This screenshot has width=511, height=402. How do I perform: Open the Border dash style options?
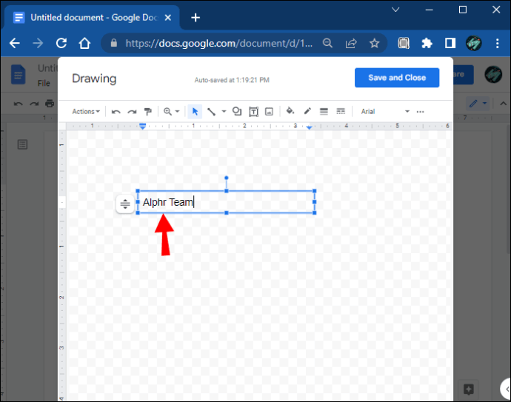tap(341, 112)
